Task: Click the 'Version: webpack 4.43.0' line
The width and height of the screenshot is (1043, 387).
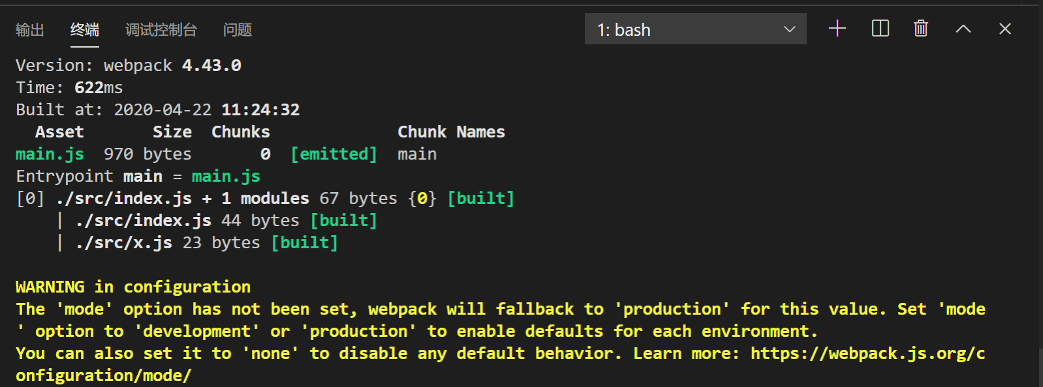Action: pyautogui.click(x=129, y=66)
